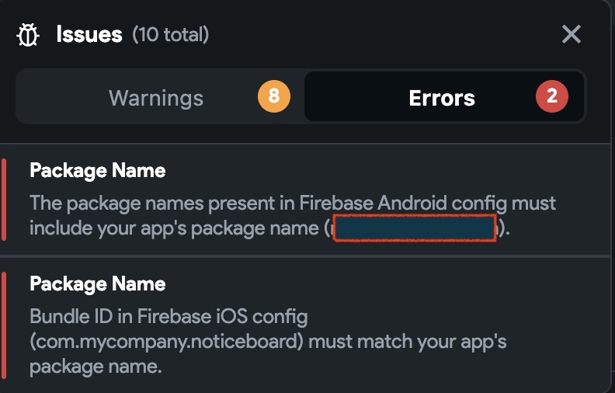
Task: Click the orange 8 warnings badge
Action: (x=274, y=96)
